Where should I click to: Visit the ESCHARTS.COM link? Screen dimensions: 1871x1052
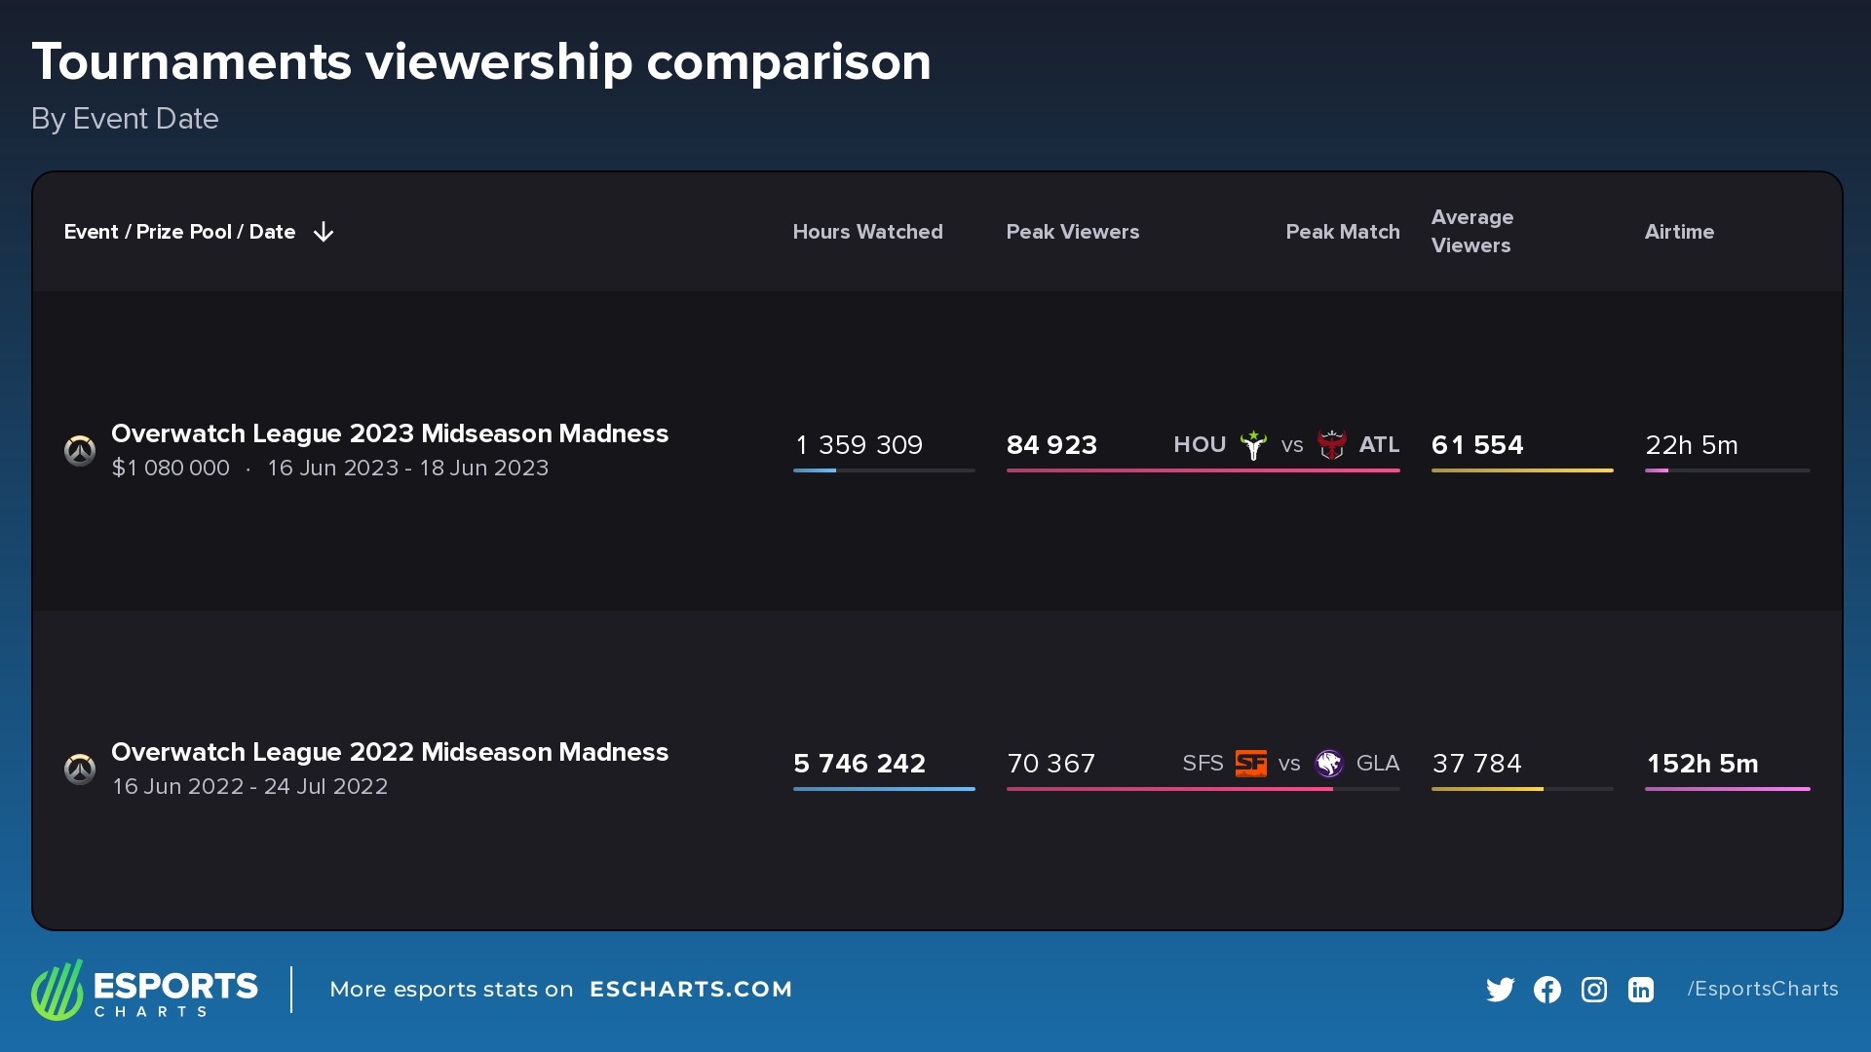coord(691,990)
